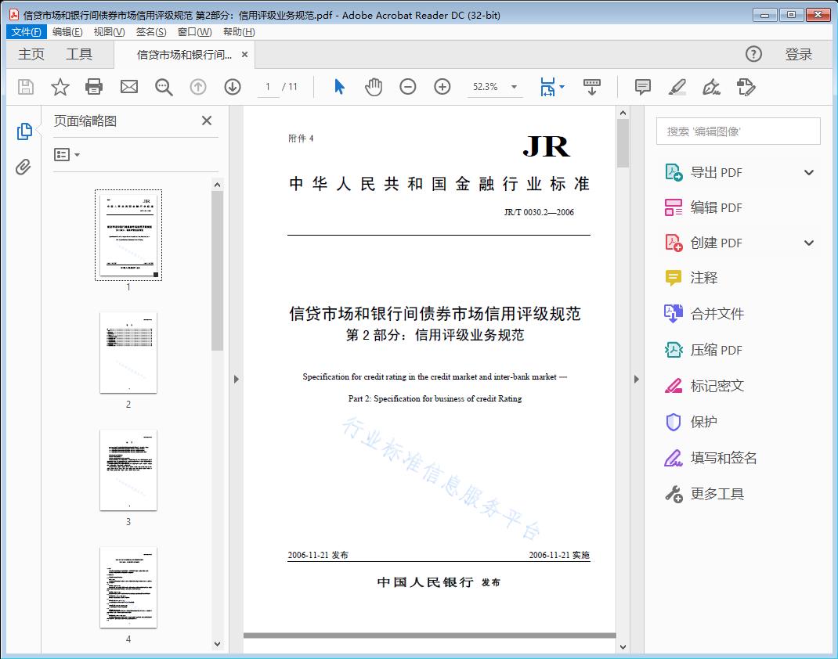Click the email envelope icon
This screenshot has width=838, height=659.
coord(129,87)
